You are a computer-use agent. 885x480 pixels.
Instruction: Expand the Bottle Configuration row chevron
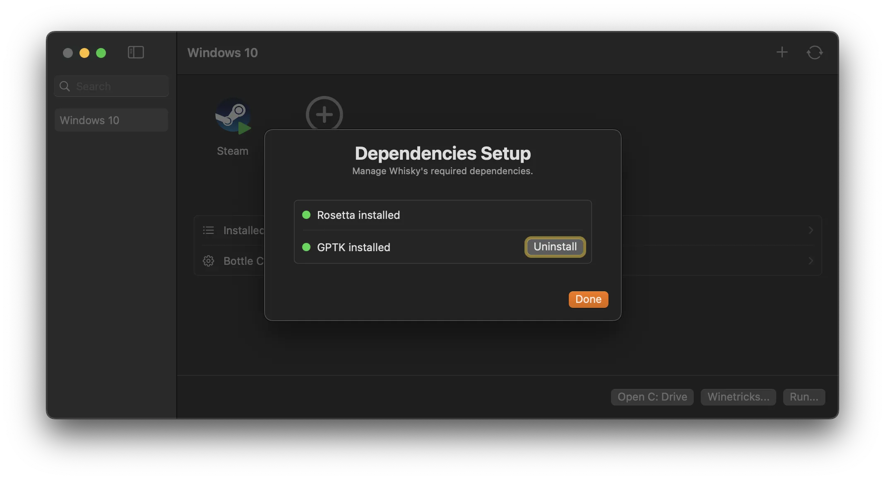click(x=810, y=261)
